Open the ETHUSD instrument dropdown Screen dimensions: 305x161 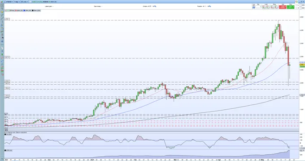click(9, 2)
